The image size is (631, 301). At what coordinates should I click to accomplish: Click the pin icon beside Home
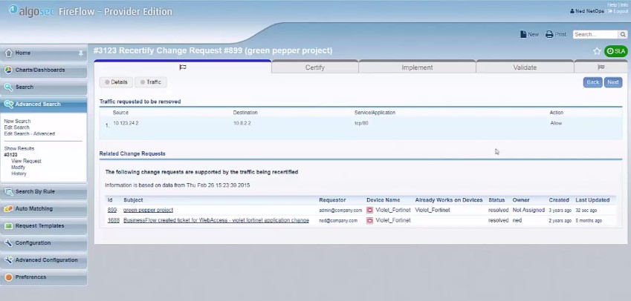pos(80,53)
